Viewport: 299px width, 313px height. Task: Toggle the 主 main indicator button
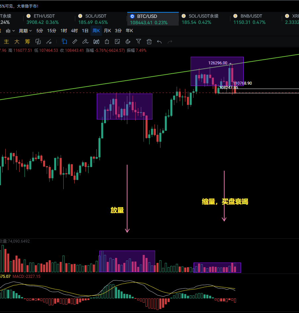tap(6, 41)
